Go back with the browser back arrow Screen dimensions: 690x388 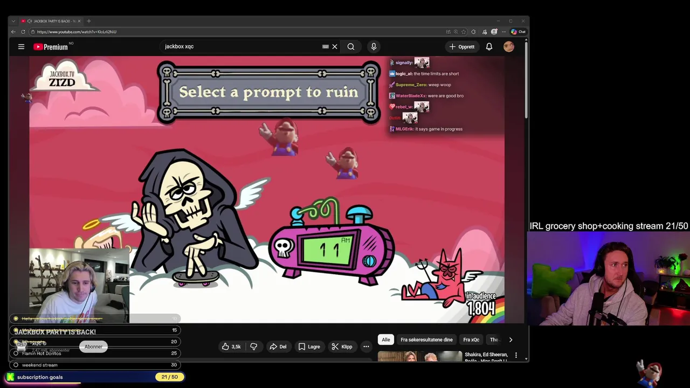(13, 32)
